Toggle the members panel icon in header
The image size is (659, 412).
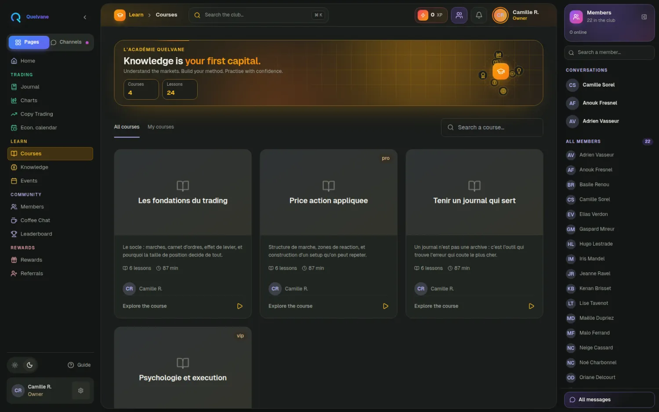pos(459,15)
